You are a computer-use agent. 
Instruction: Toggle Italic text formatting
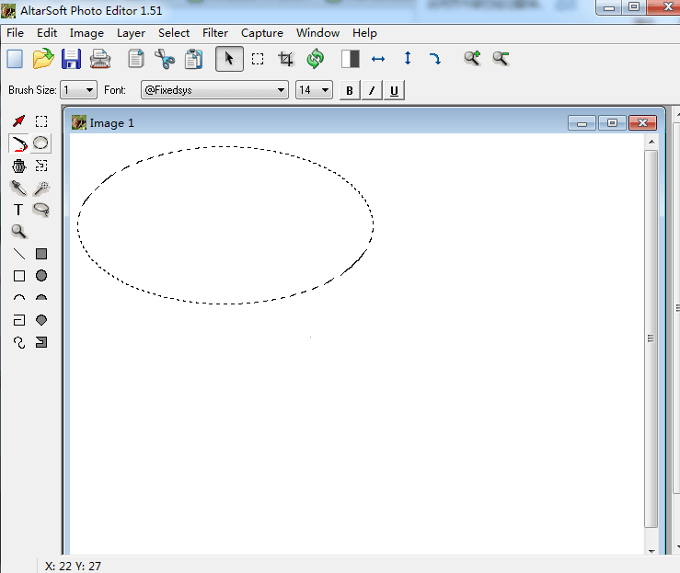[x=372, y=90]
